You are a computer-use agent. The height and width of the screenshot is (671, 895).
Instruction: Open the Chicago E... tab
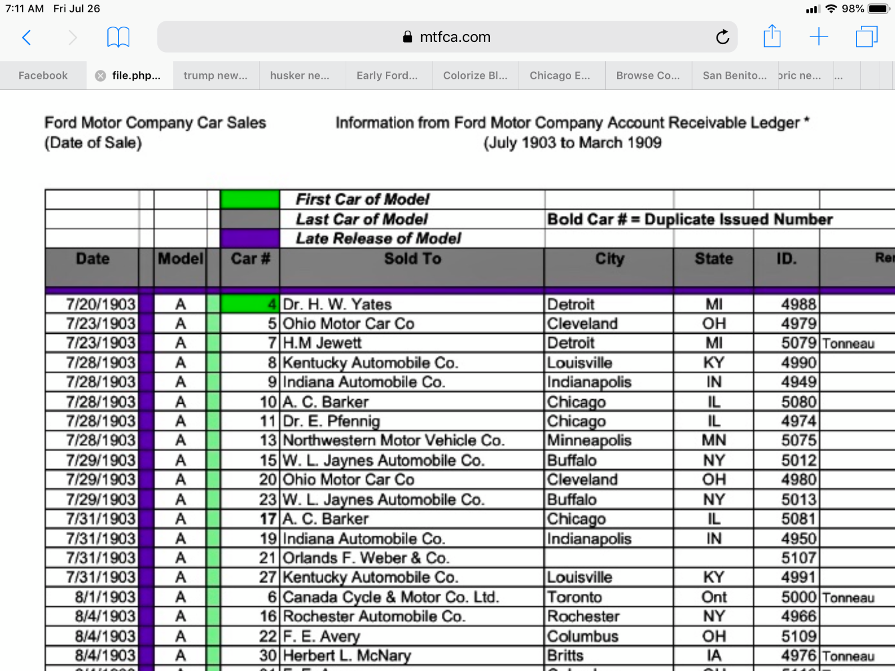559,75
